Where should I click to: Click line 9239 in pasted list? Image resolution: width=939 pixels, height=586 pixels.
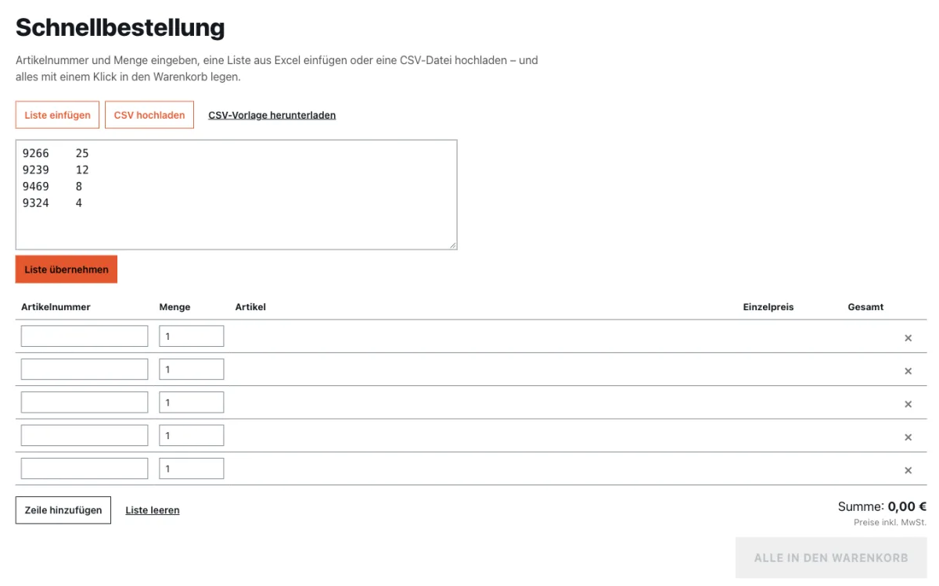click(x=56, y=170)
